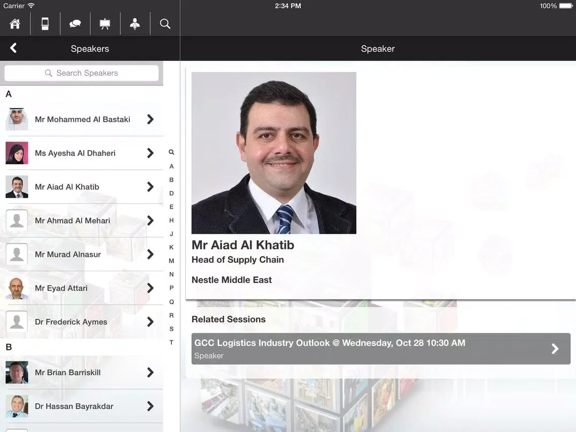Select Mr Mohammed Al Bastaki's photo thumbnail

tap(17, 119)
